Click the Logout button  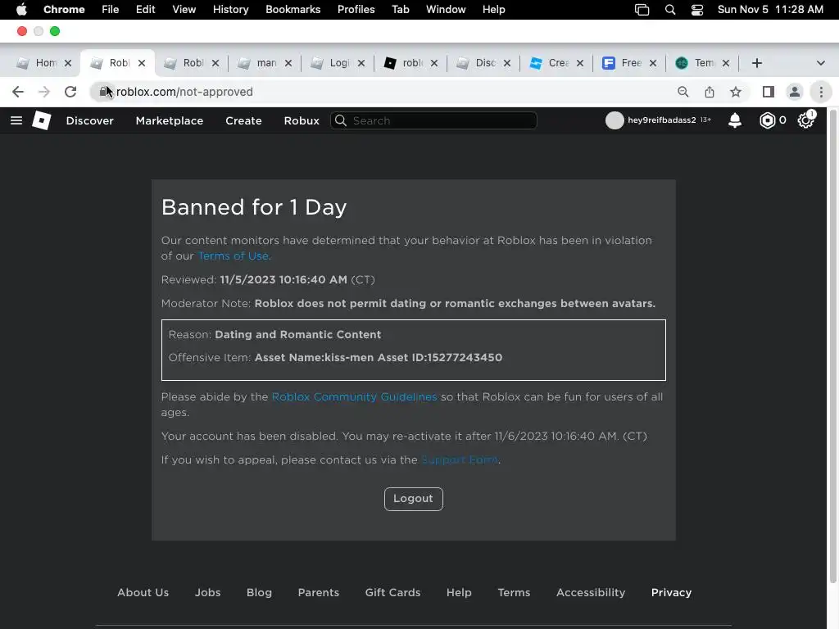coord(414,499)
